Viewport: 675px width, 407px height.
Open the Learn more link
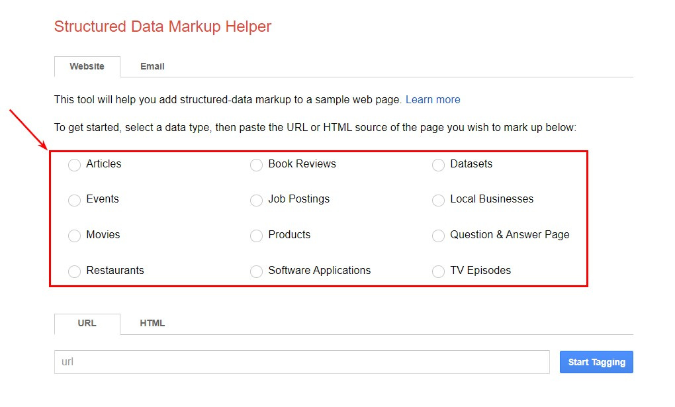point(433,99)
